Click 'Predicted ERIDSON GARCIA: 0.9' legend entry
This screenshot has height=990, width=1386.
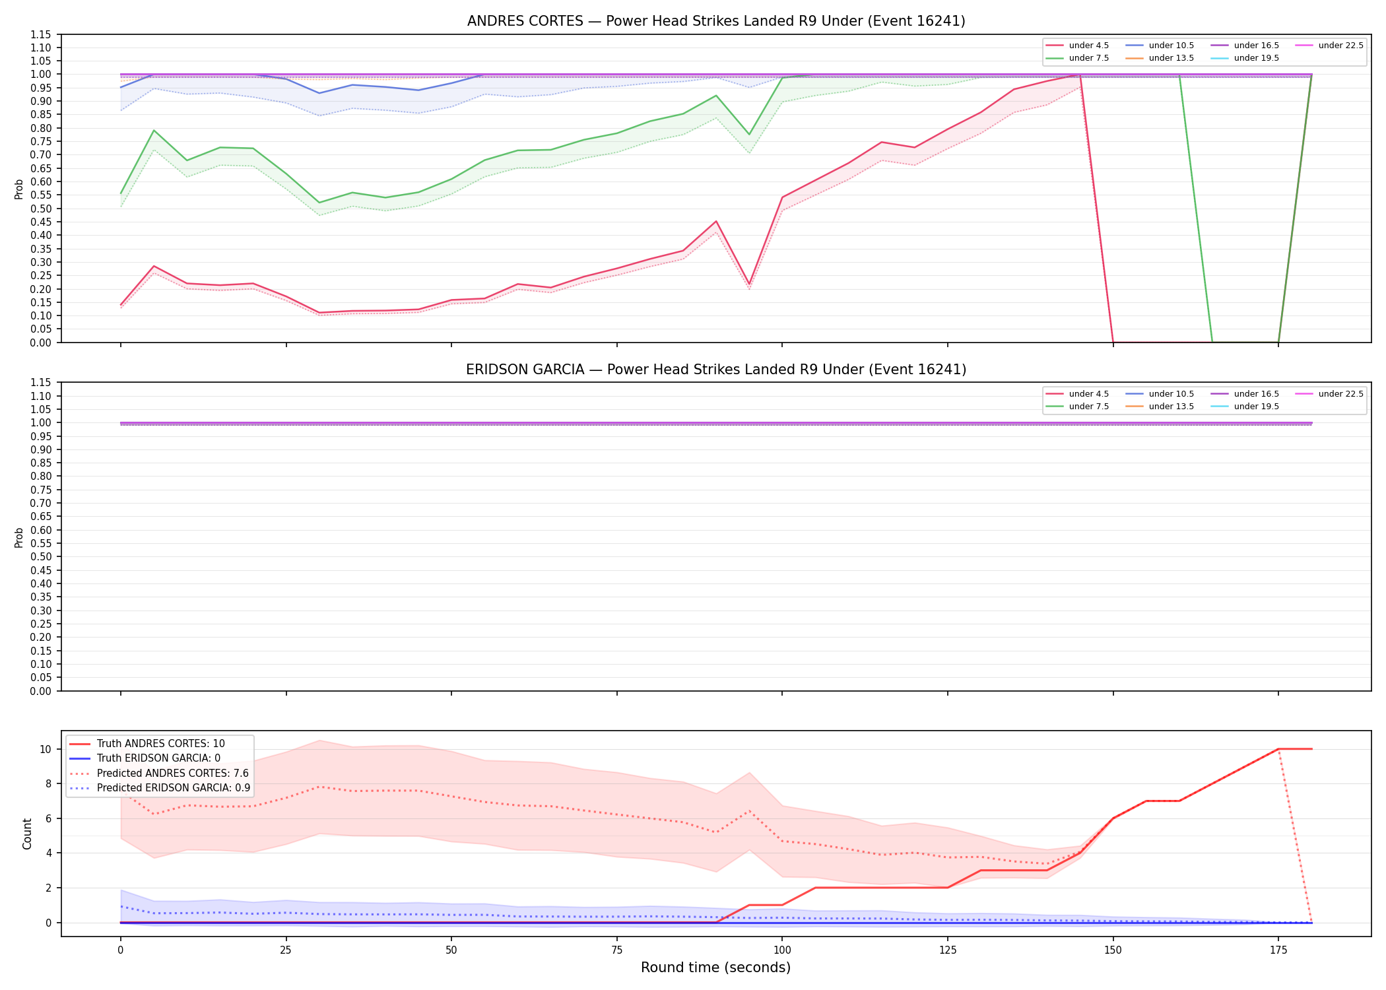(x=160, y=788)
